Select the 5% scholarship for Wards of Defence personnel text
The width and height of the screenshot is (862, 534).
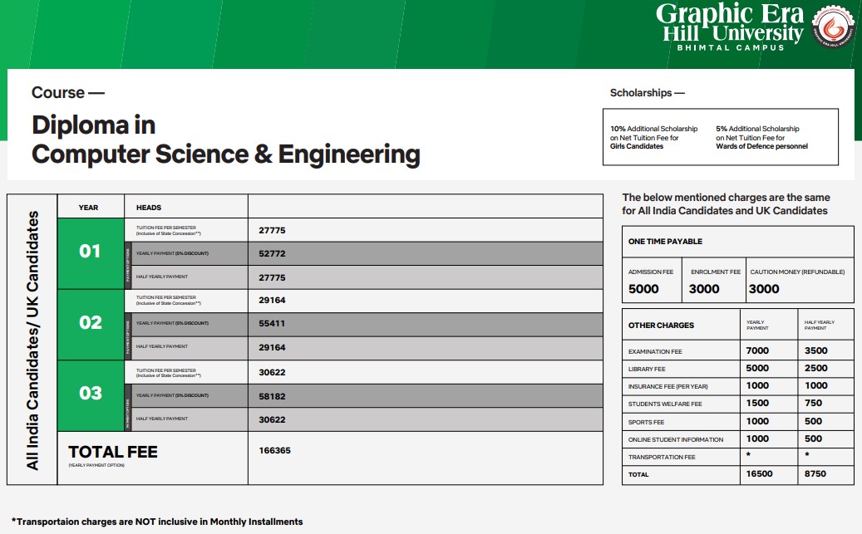click(x=761, y=137)
